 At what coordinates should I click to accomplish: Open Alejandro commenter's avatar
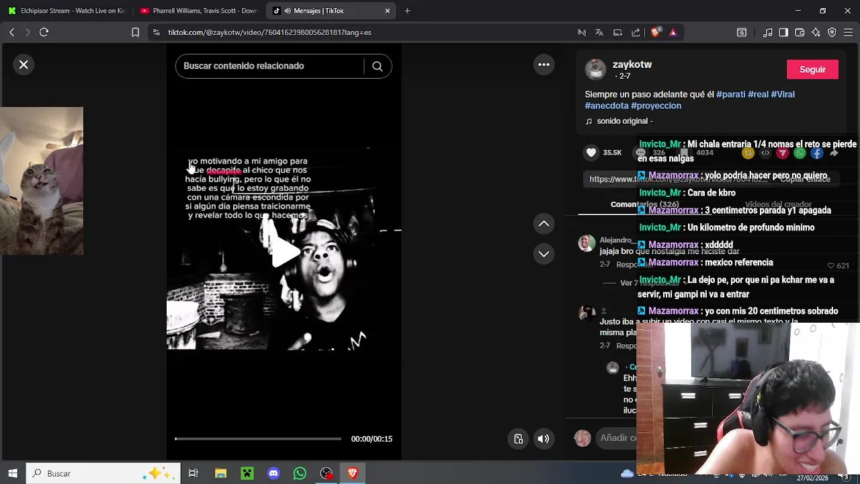[587, 243]
